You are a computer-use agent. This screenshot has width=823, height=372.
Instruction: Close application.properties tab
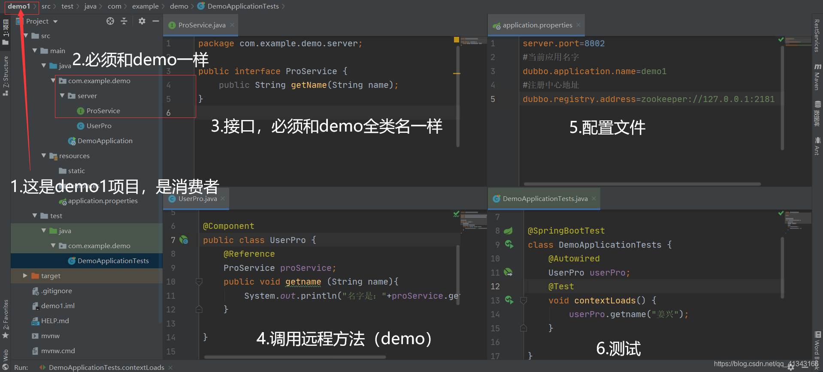click(x=578, y=25)
